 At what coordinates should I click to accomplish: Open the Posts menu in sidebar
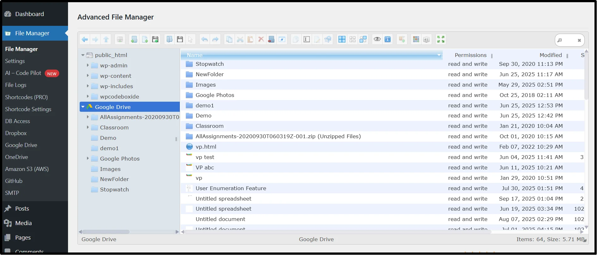(22, 208)
